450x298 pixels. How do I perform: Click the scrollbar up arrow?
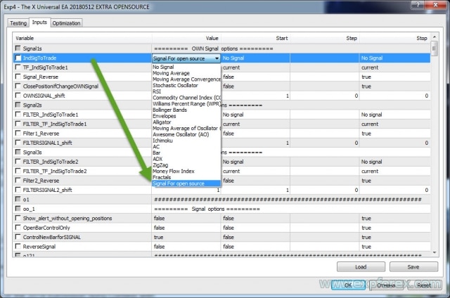(435, 37)
